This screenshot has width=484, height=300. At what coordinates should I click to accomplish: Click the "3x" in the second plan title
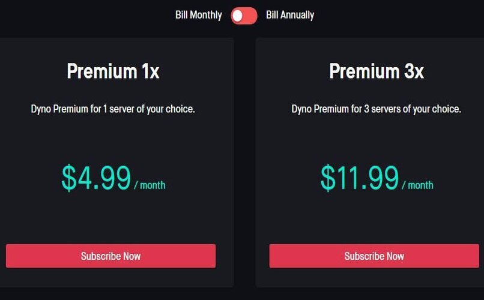click(x=413, y=71)
